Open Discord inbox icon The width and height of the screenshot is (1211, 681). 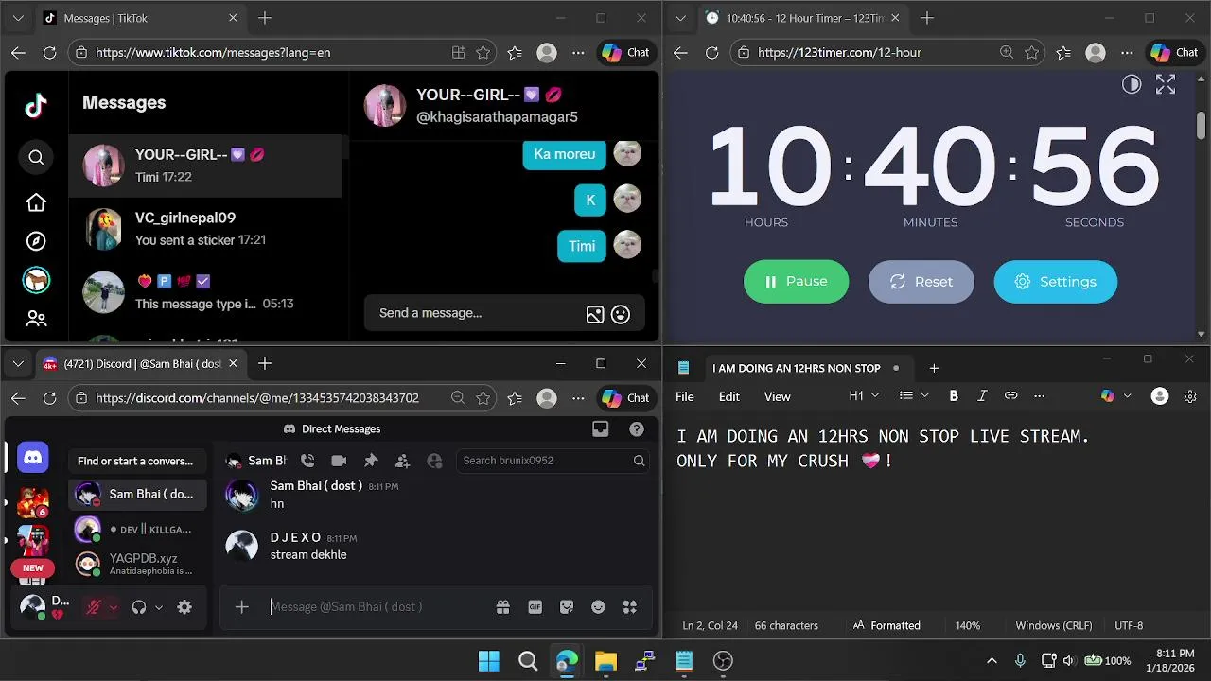(600, 429)
